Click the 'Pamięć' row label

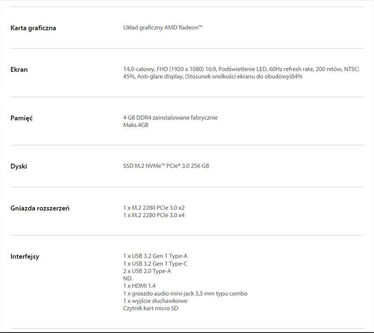pyautogui.click(x=21, y=118)
